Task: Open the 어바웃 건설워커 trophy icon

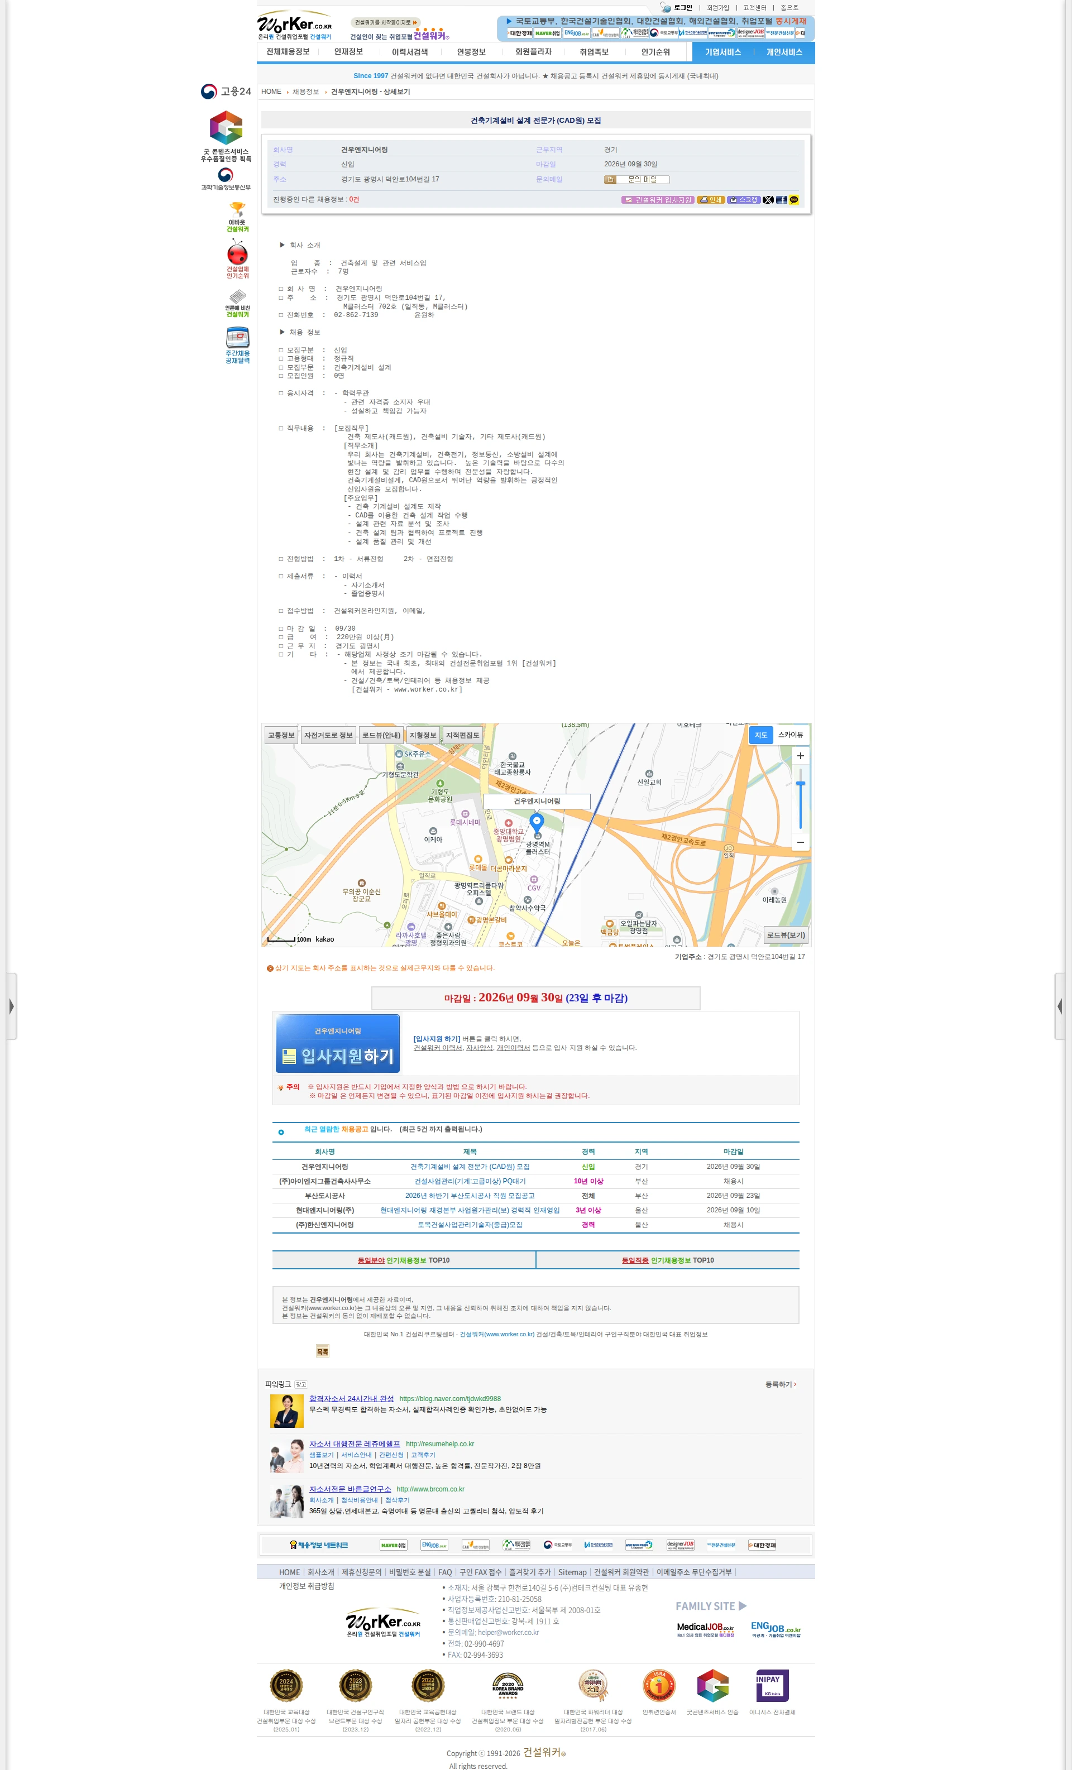Action: click(238, 216)
